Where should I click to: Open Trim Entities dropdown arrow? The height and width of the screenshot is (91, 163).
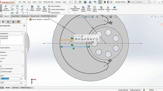tap(32, 13)
